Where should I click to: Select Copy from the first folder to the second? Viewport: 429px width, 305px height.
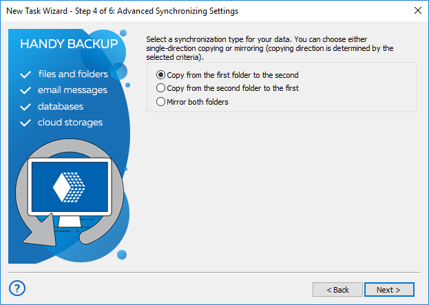pyautogui.click(x=161, y=74)
